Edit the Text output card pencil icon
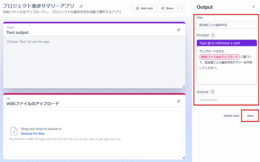Viewport: 260px width, 162px height. coord(179,30)
